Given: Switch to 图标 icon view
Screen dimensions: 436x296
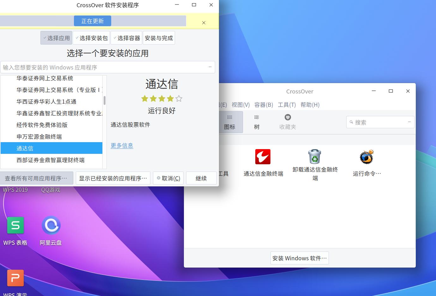Looking at the screenshot, I should 230,122.
